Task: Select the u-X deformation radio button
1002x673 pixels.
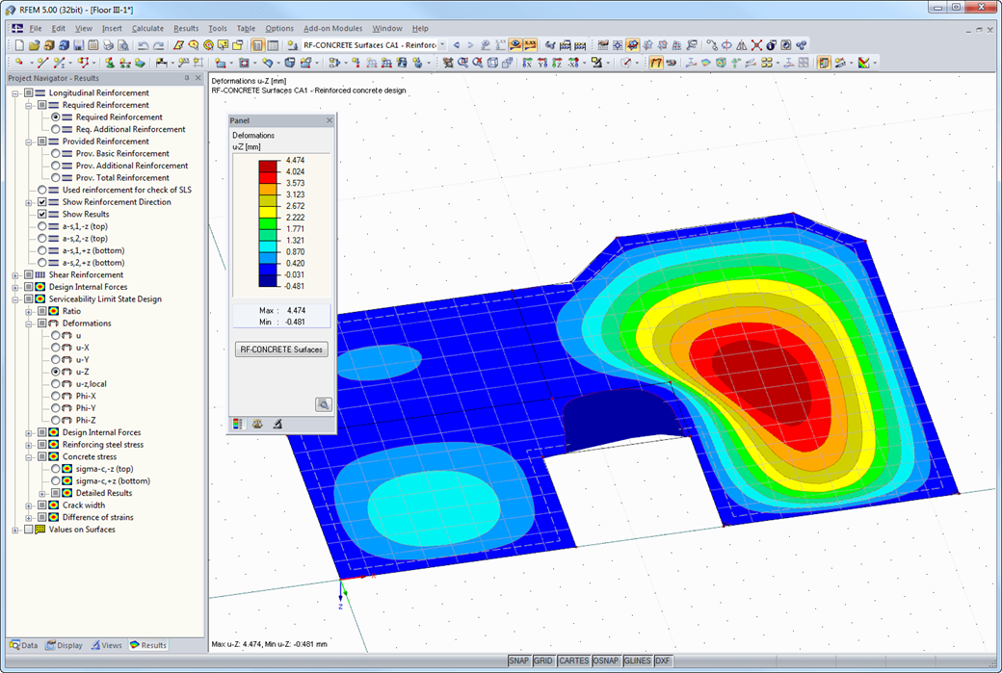Action: point(56,348)
